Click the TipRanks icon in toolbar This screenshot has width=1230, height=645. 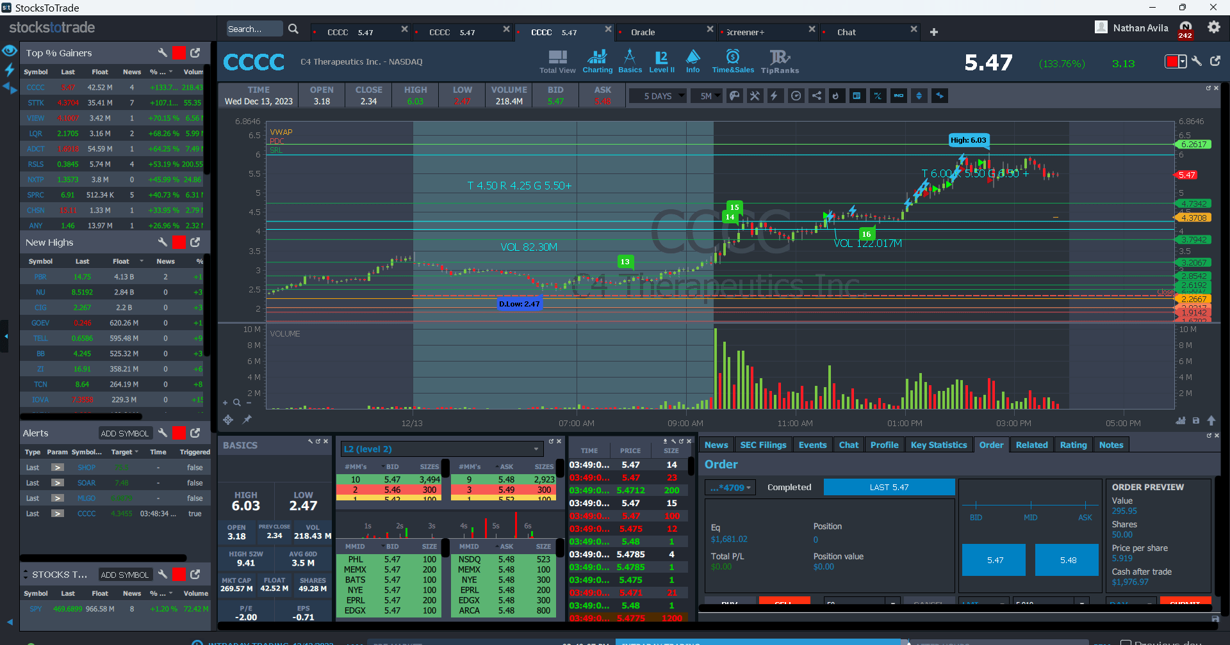(780, 61)
